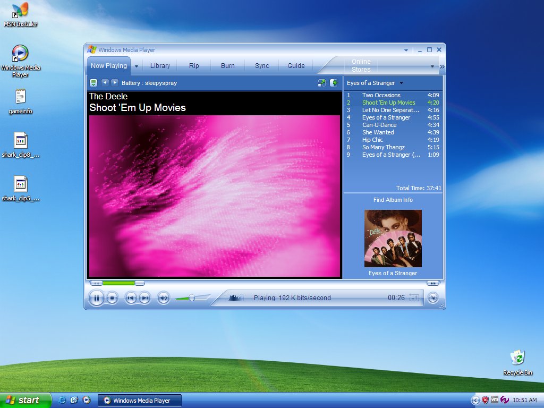This screenshot has height=408, width=544.
Task: Click the maximize video size icon
Action: click(x=334, y=83)
